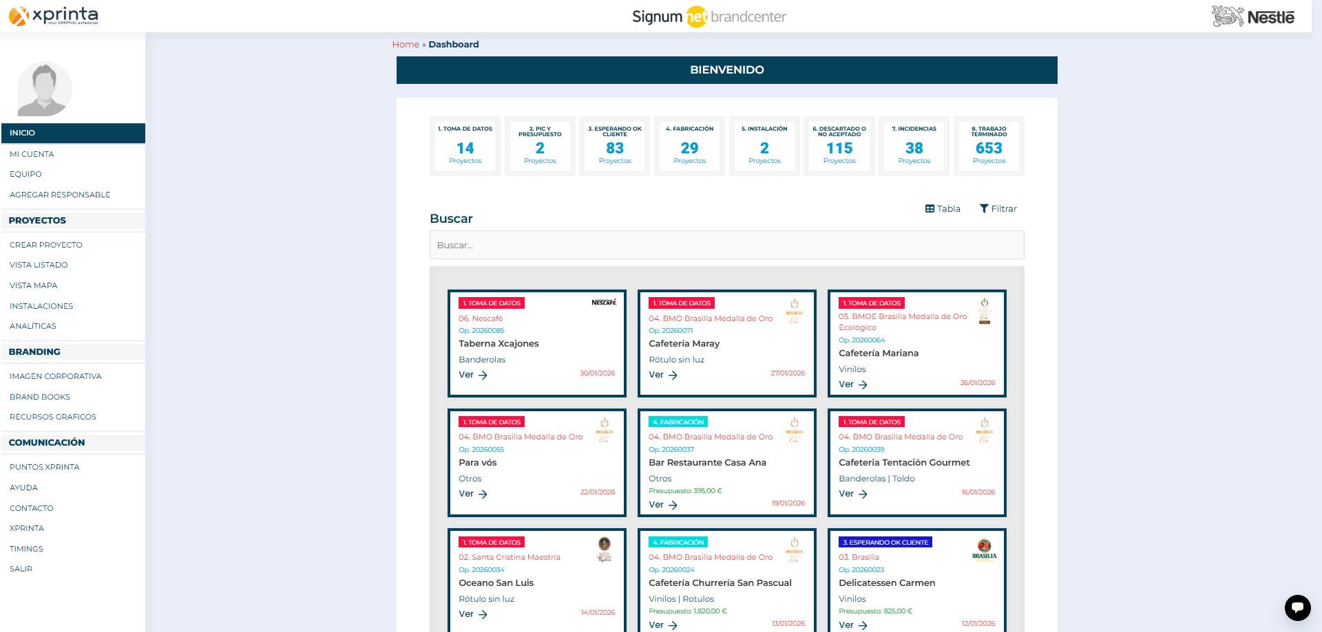Open Brand Books menu item
The height and width of the screenshot is (632, 1322).
click(x=40, y=397)
